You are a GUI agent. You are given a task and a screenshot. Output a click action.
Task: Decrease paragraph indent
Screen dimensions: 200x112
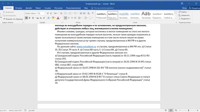pos(81,13)
